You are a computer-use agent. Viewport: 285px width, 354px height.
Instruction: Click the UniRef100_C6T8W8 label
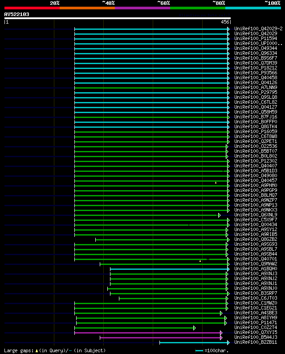pyautogui.click(x=256, y=137)
